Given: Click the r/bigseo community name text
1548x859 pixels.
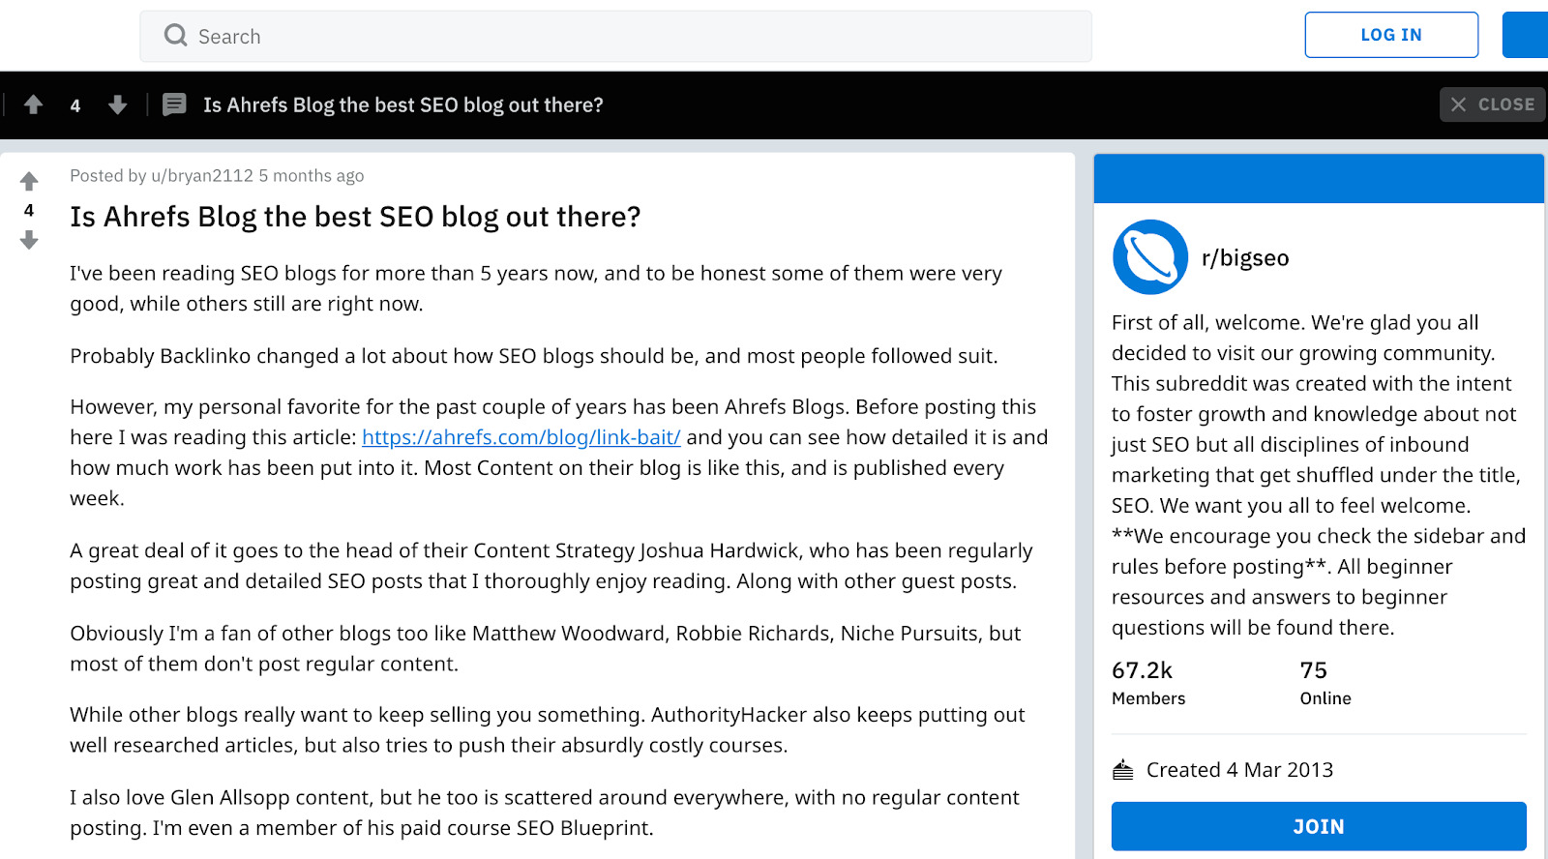Looking at the screenshot, I should (1247, 257).
